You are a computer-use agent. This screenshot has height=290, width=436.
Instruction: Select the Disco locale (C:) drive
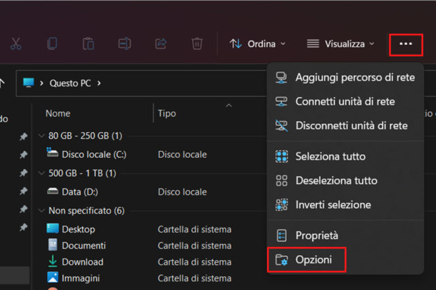click(93, 154)
